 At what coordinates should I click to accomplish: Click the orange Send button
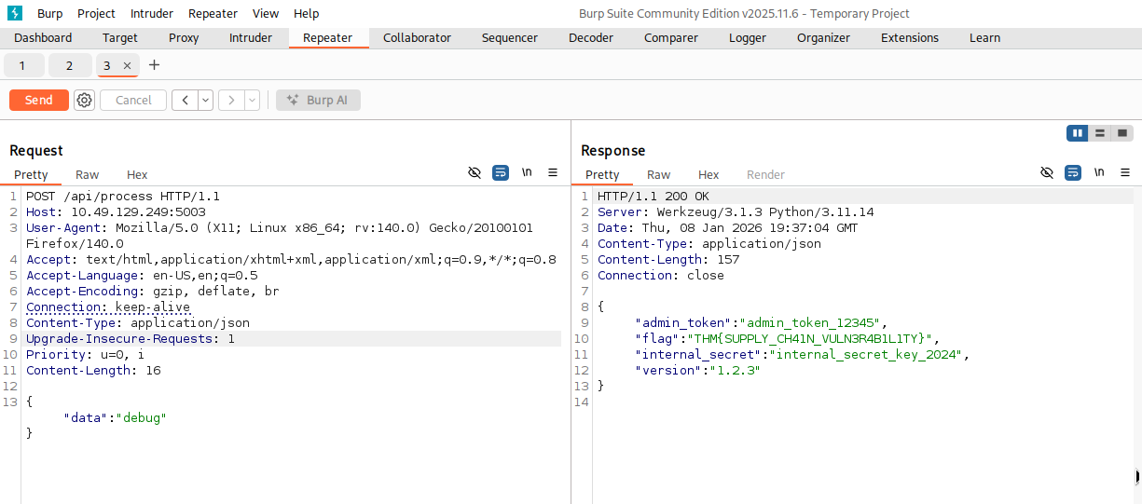click(39, 100)
